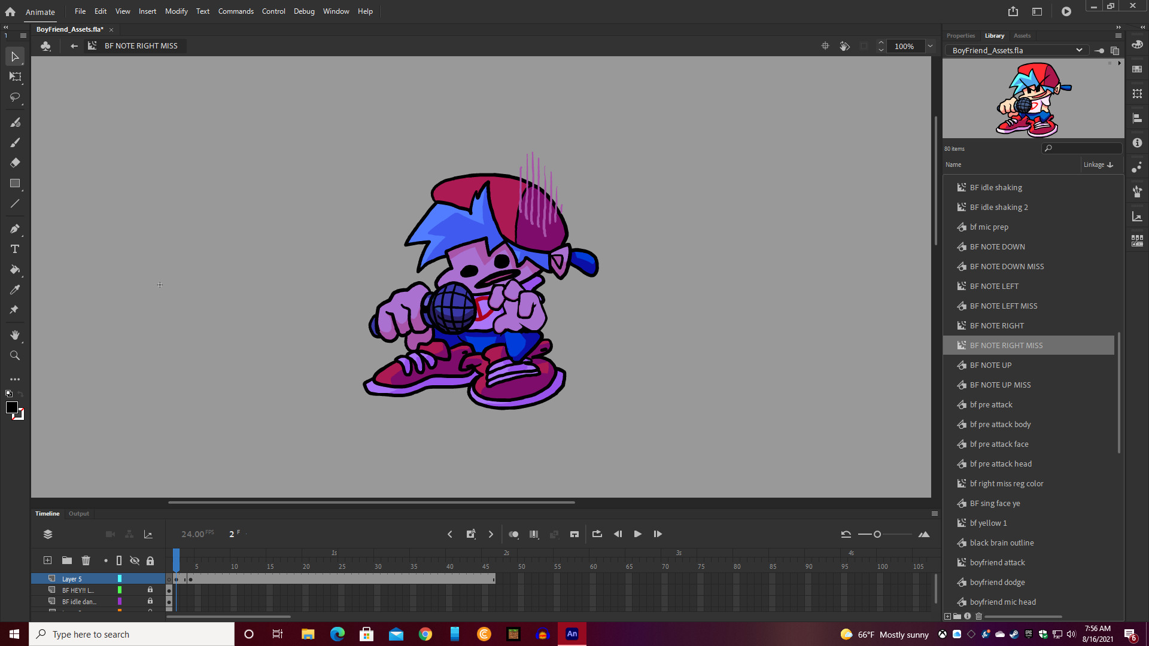Toggle show all layers as outlines
Image resolution: width=1149 pixels, height=646 pixels.
click(119, 560)
